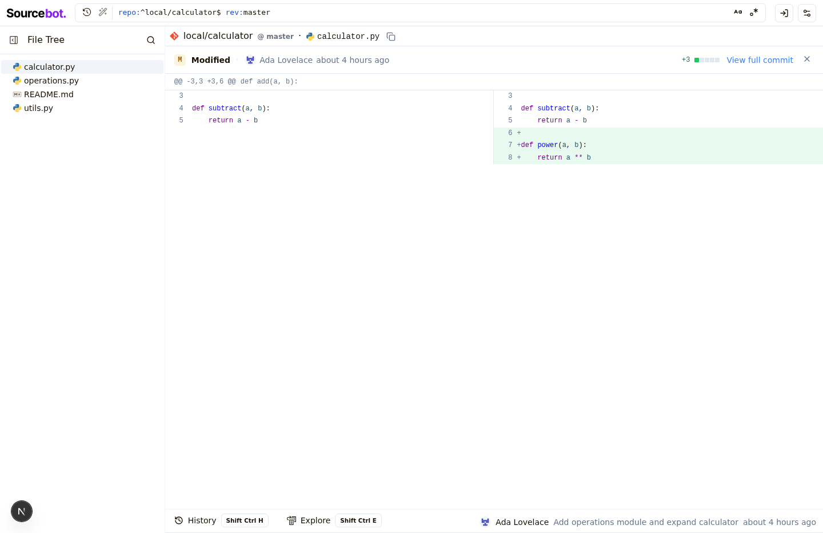The height and width of the screenshot is (533, 823).
Task: Click Ada Lovelace avatar in bottom bar
Action: 485,522
